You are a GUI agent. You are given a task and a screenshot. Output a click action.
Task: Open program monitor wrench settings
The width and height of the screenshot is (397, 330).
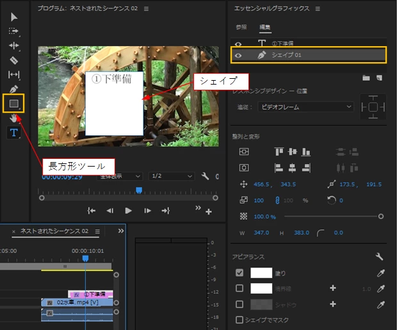coord(205,176)
